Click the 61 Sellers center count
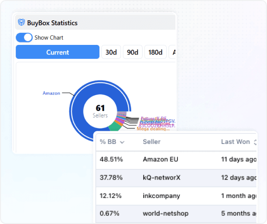 click(x=100, y=111)
